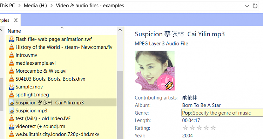Image resolution: width=263 pixels, height=139 pixels.
Task: Set rating to one star
Action: [x=185, y=128]
